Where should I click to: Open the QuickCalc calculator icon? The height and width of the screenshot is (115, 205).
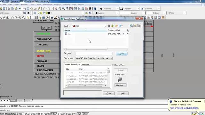pyautogui.click(x=90, y=9)
